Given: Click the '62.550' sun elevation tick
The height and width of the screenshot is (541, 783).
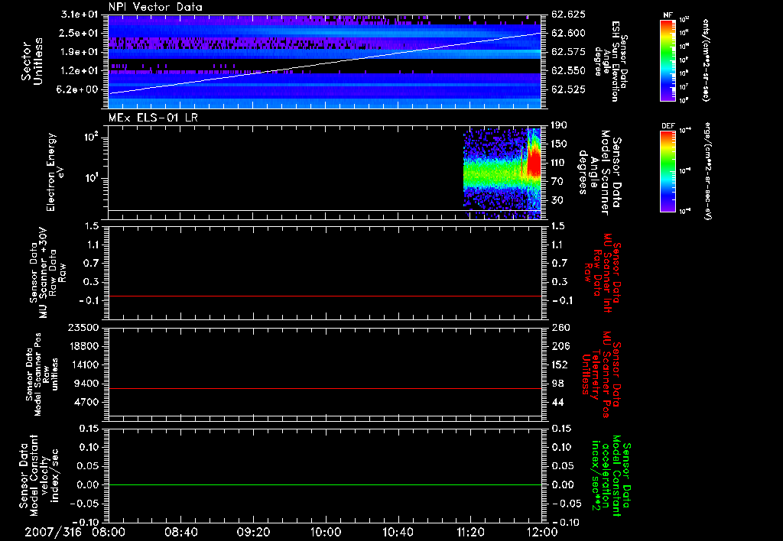Looking at the screenshot, I should (x=568, y=71).
